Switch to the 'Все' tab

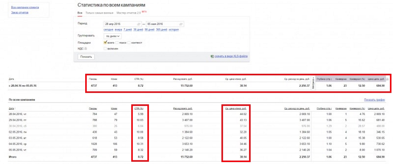click(80, 13)
